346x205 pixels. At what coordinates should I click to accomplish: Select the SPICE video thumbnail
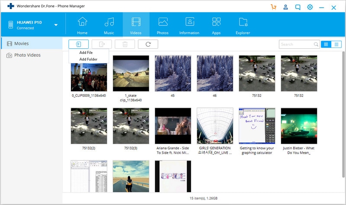click(x=173, y=176)
